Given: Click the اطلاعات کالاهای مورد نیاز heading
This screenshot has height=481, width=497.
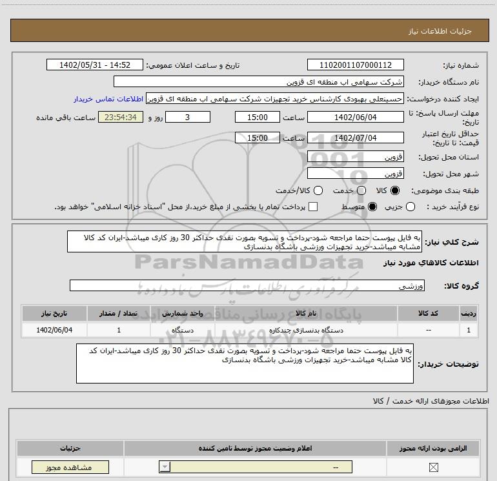Looking at the screenshot, I should (431, 263).
